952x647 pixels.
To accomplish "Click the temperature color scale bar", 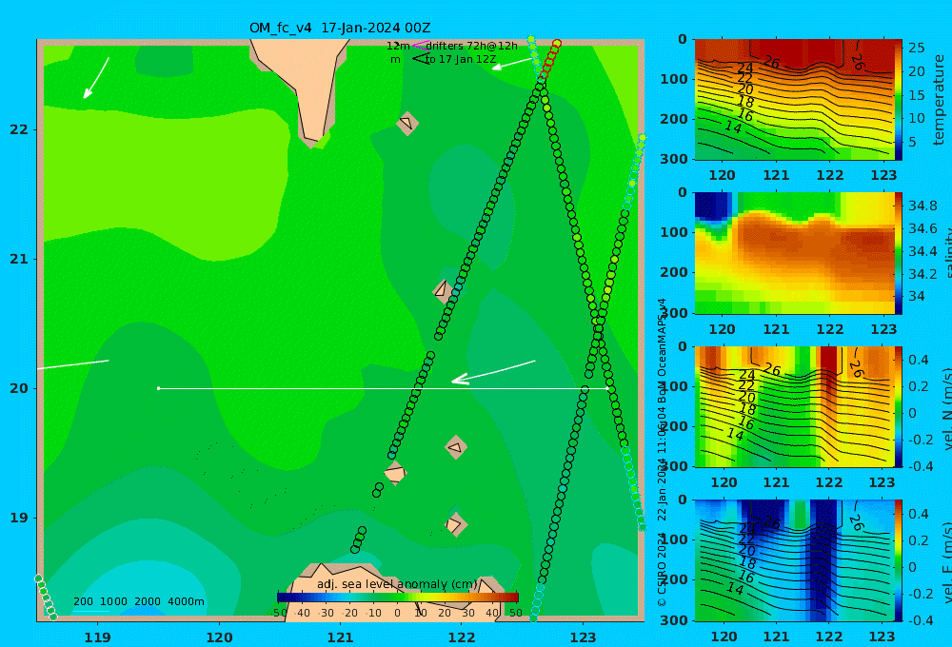I will [899, 100].
